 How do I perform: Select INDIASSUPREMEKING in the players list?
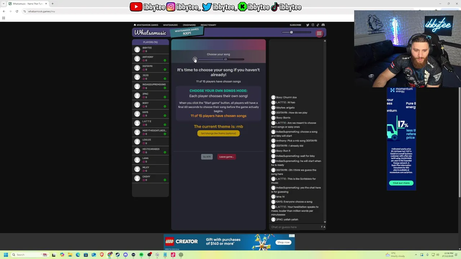point(151,86)
